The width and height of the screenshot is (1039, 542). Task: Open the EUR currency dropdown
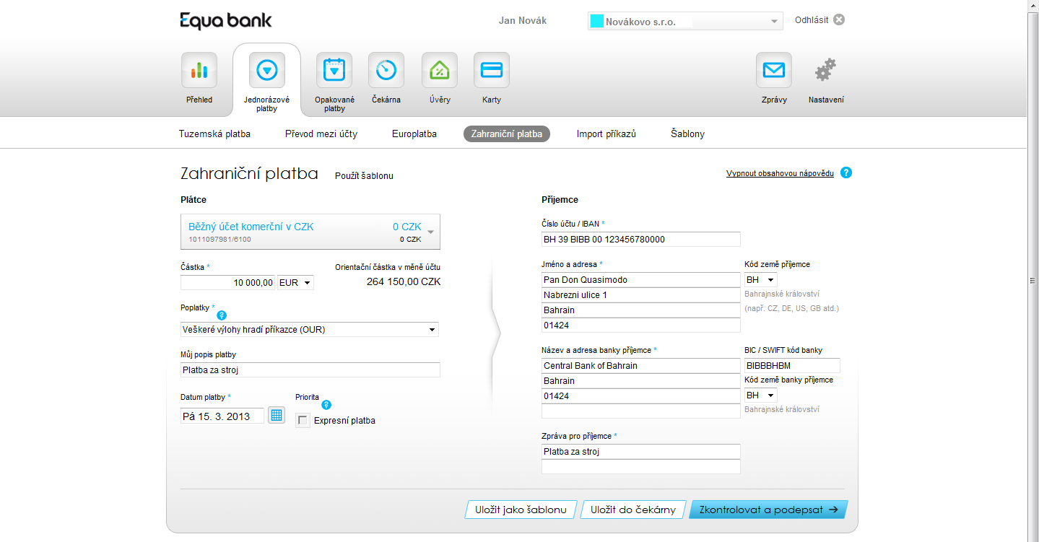pyautogui.click(x=296, y=283)
